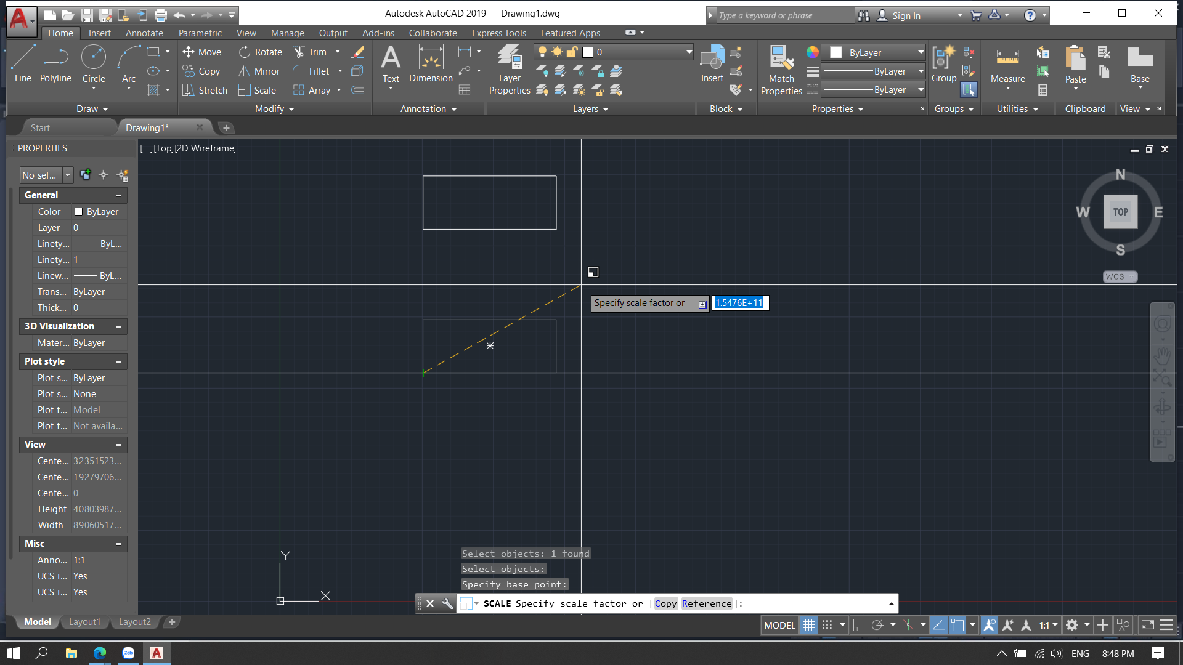The width and height of the screenshot is (1183, 665).
Task: Click the color wheel object color icon
Action: tap(812, 52)
